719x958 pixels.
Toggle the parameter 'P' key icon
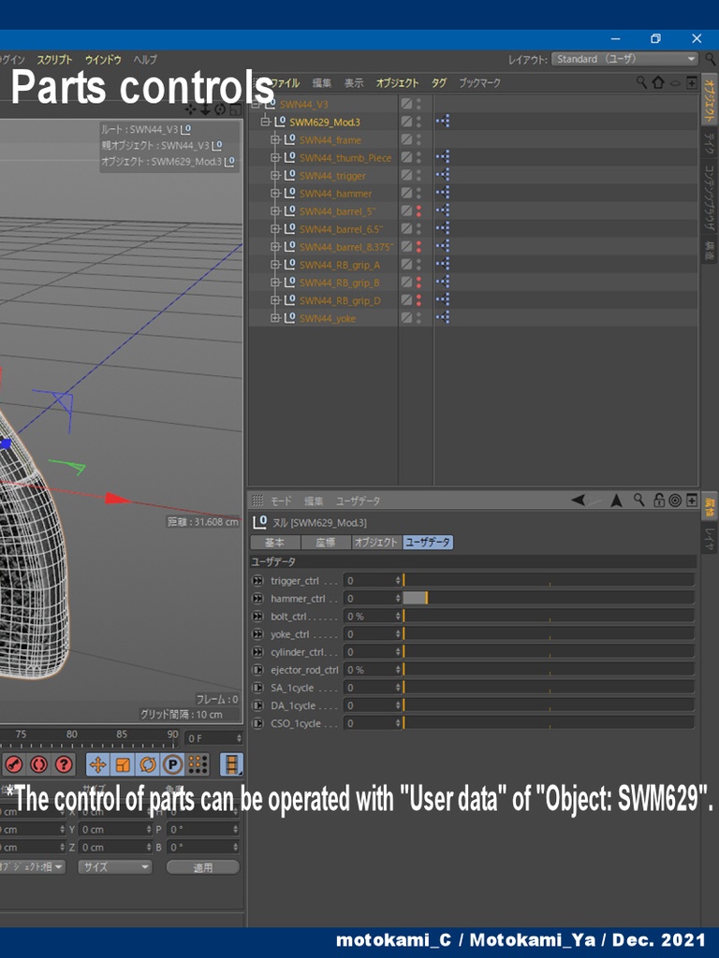coord(173,764)
